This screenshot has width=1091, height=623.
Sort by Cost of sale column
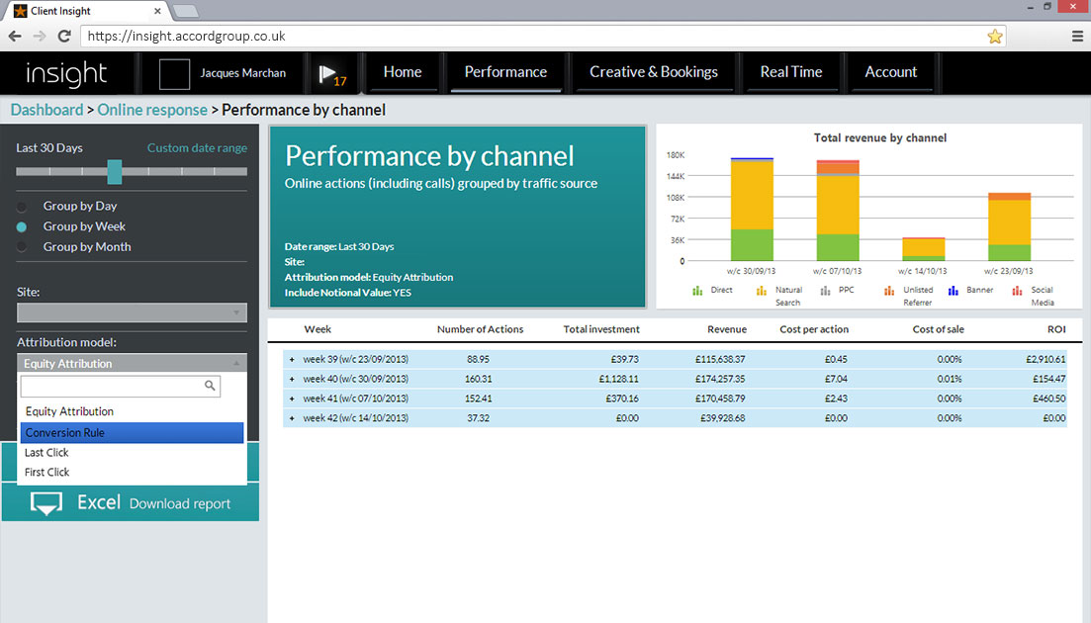(938, 329)
